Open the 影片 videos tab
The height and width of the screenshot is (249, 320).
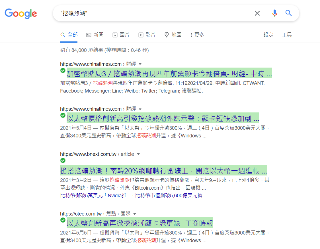click(x=147, y=35)
